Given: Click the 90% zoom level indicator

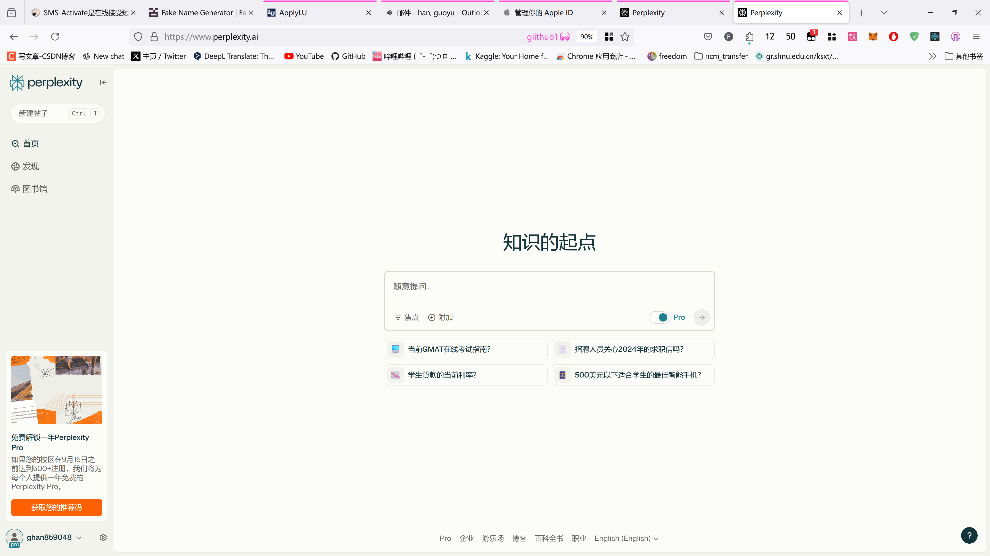Looking at the screenshot, I should click(587, 37).
